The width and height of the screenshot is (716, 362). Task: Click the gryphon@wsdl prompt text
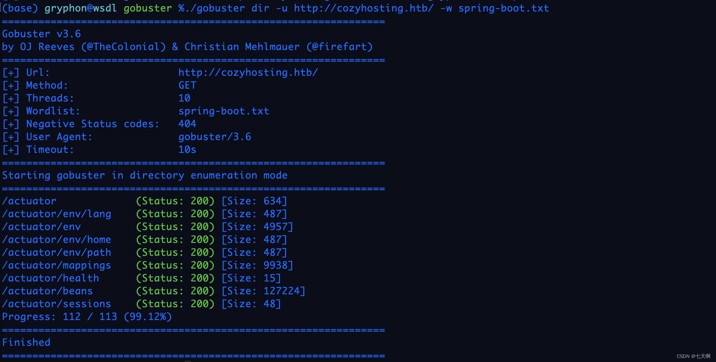tap(80, 8)
